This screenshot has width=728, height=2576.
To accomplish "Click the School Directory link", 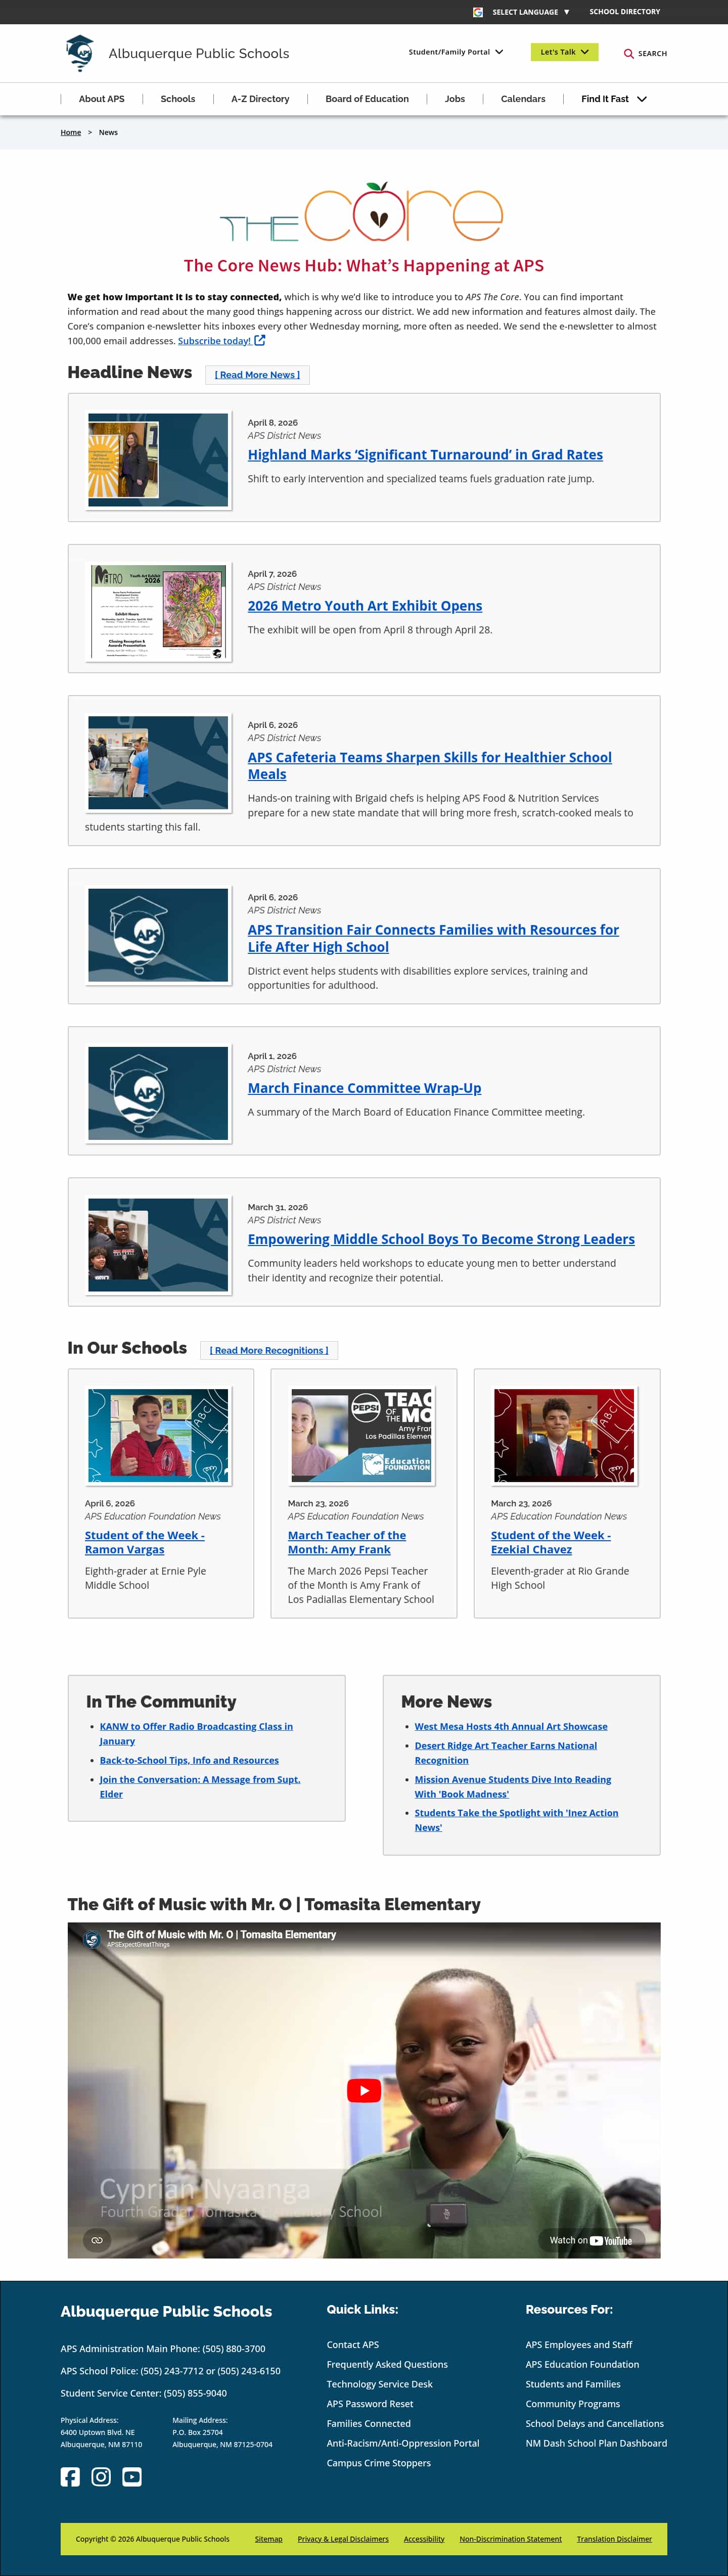I will click(x=625, y=12).
